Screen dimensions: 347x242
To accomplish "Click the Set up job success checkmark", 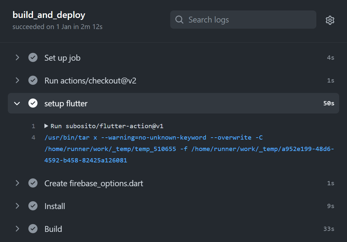I will tap(33, 58).
